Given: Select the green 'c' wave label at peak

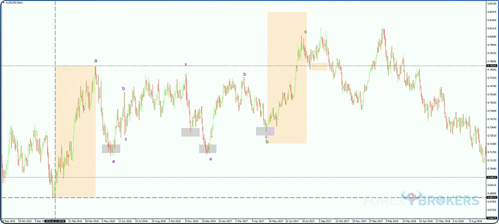Looking at the screenshot, I should (x=305, y=32).
